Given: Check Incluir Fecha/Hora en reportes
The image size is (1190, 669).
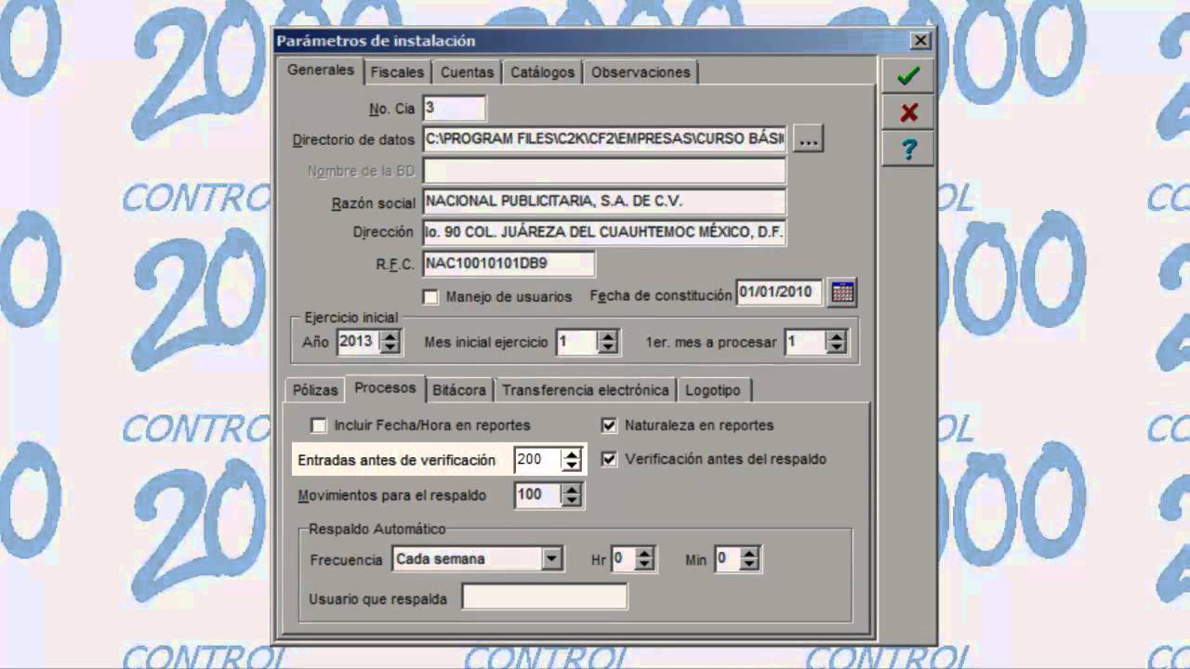Looking at the screenshot, I should (319, 426).
